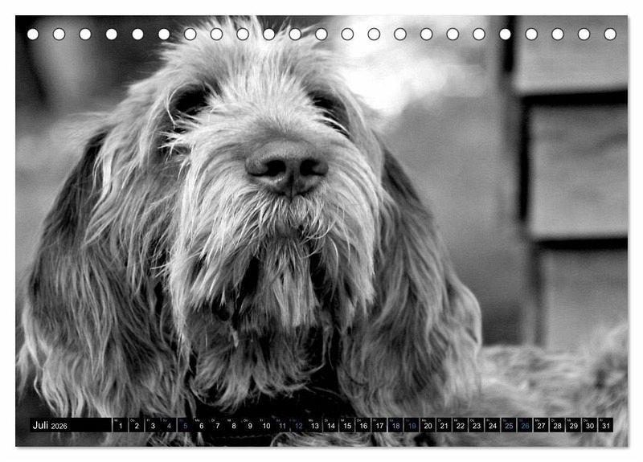Select day 22 in the date row
643x462 pixels.
tap(461, 426)
